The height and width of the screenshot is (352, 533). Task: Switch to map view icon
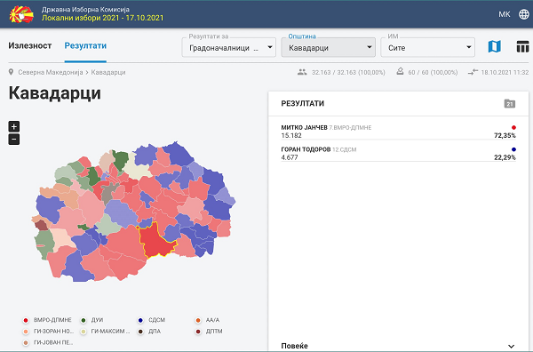494,46
